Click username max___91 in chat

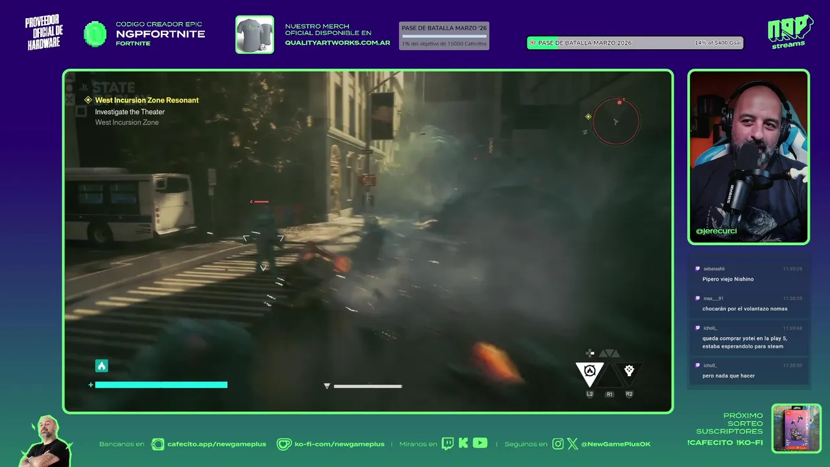coord(713,298)
